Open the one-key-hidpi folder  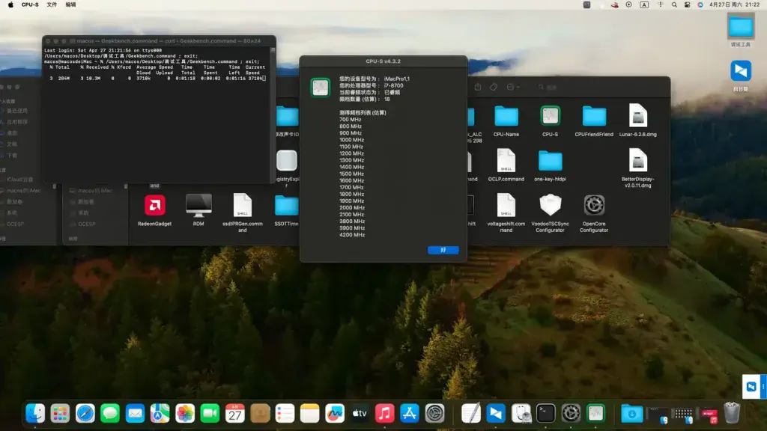pos(550,161)
